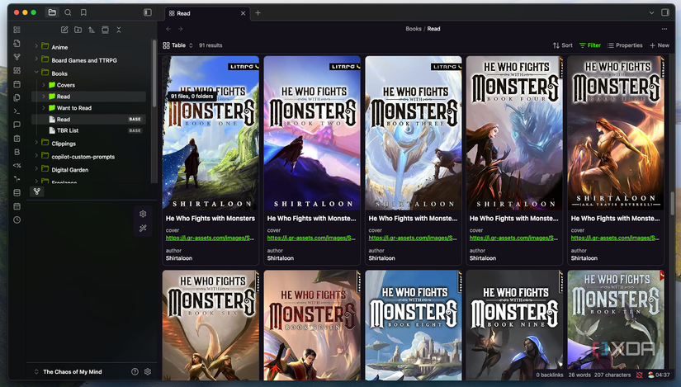Open the cover link on the Book Three card
Screen dimensions: 681x387
click(x=413, y=238)
